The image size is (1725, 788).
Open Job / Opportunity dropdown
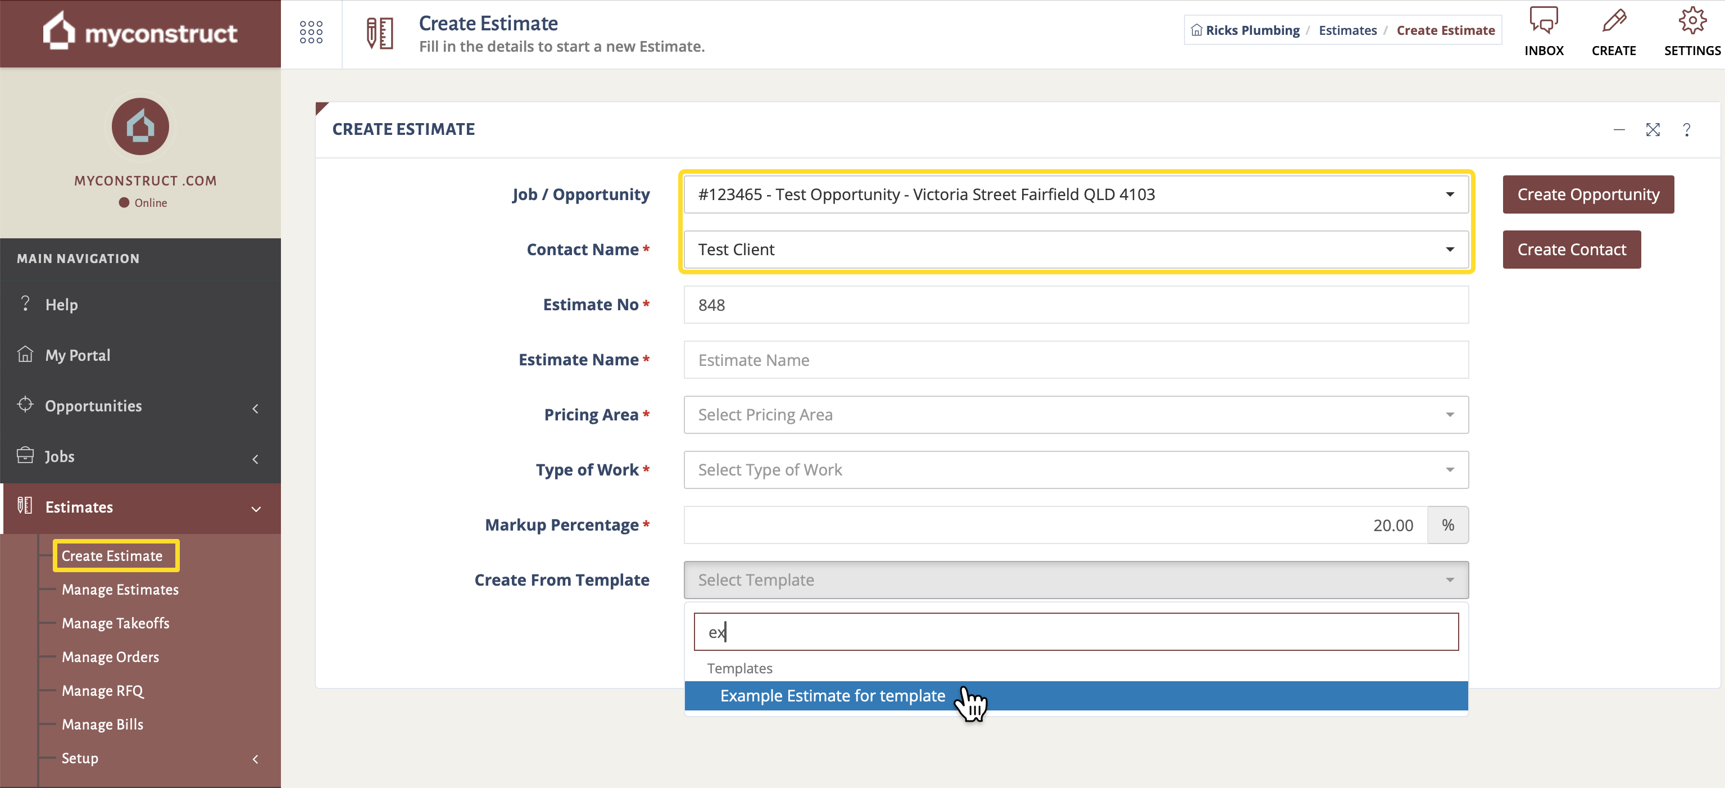click(1076, 194)
